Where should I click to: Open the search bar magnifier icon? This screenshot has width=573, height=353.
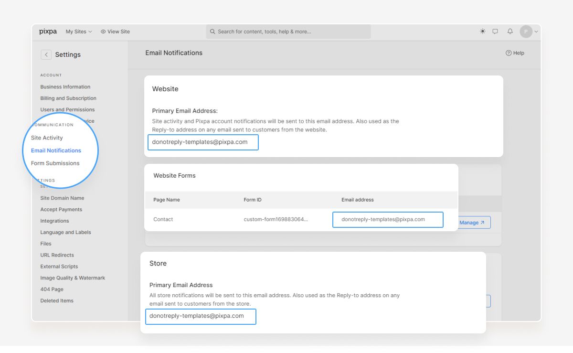(x=212, y=31)
